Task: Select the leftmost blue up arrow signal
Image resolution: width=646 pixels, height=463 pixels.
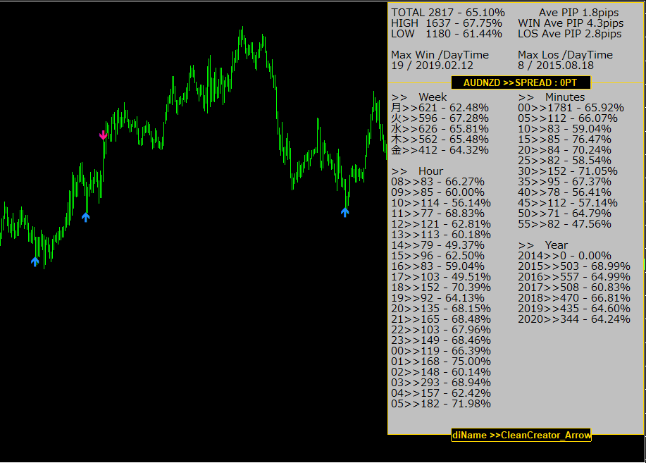Action: tap(35, 261)
